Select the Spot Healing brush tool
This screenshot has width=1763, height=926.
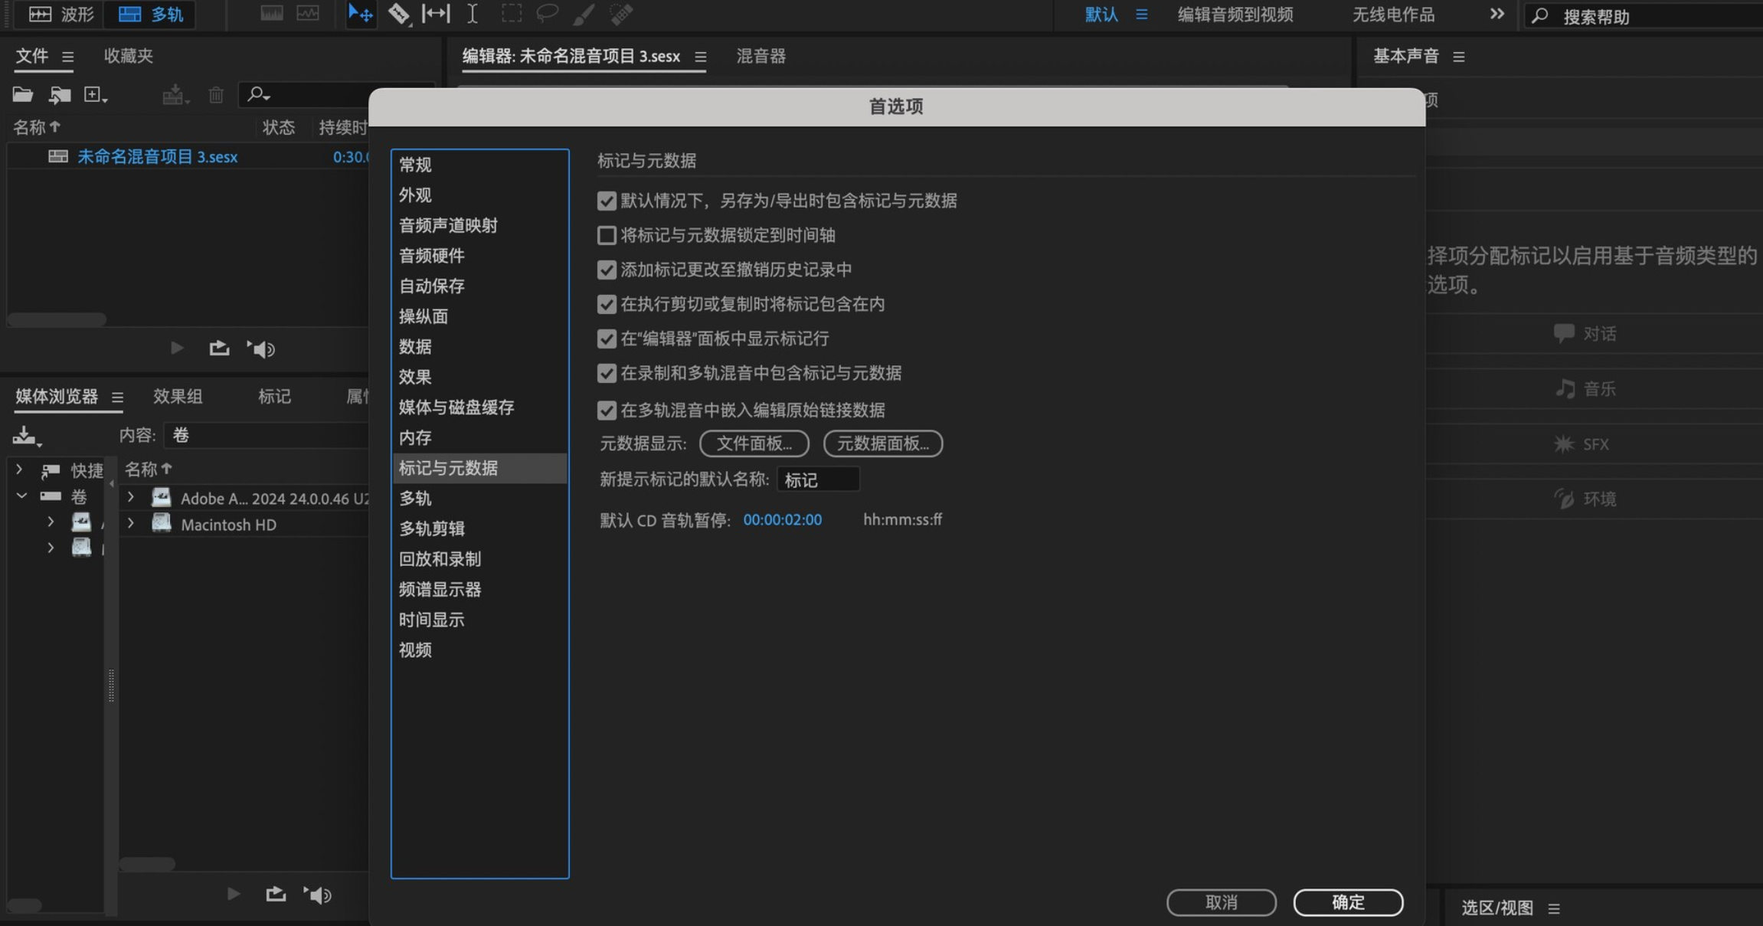(621, 14)
